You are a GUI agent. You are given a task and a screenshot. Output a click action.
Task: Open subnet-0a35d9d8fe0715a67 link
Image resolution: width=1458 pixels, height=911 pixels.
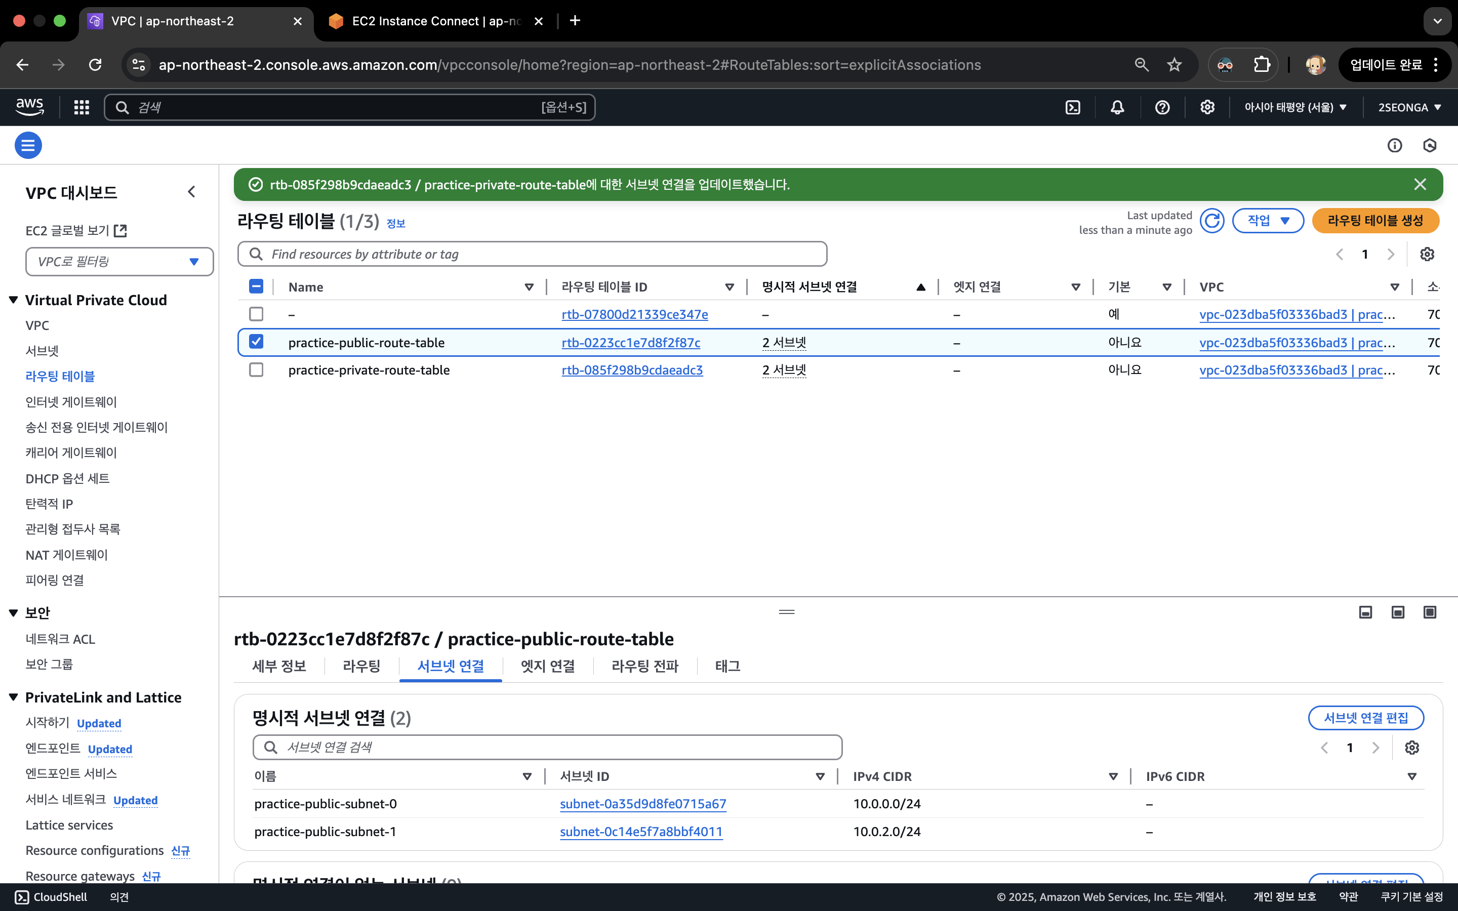tap(642, 804)
